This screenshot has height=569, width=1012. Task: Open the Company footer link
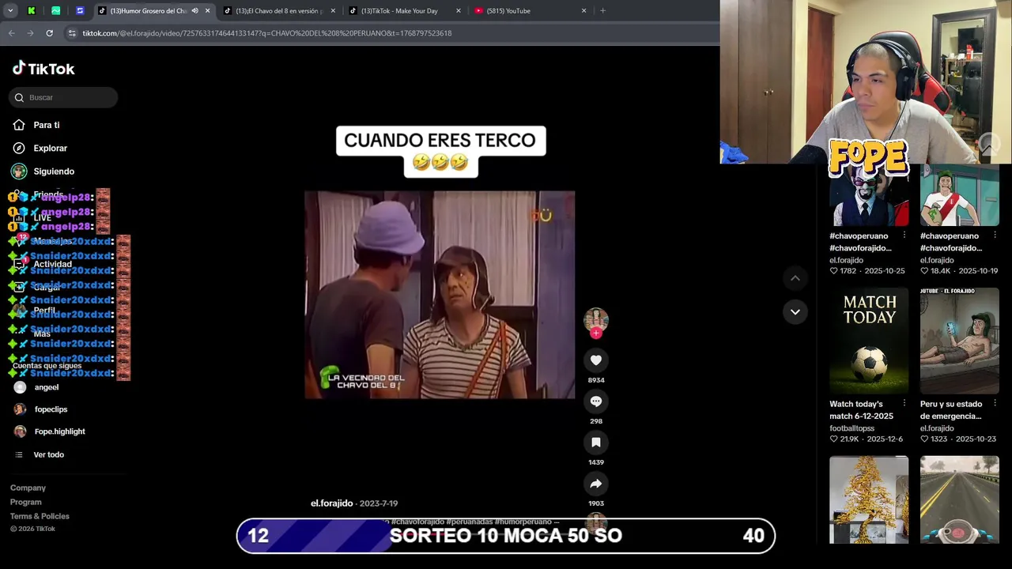(x=28, y=488)
